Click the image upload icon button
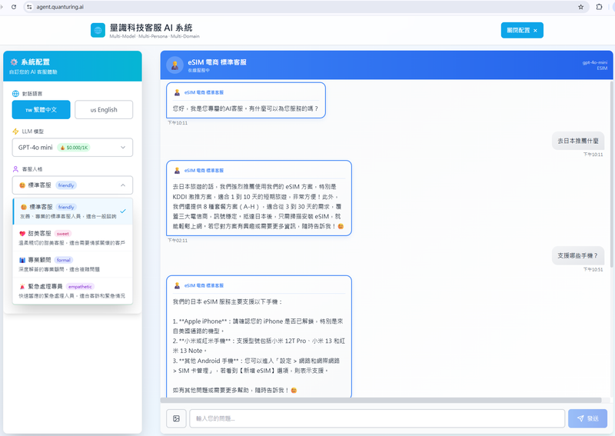615x436 pixels. click(176, 418)
